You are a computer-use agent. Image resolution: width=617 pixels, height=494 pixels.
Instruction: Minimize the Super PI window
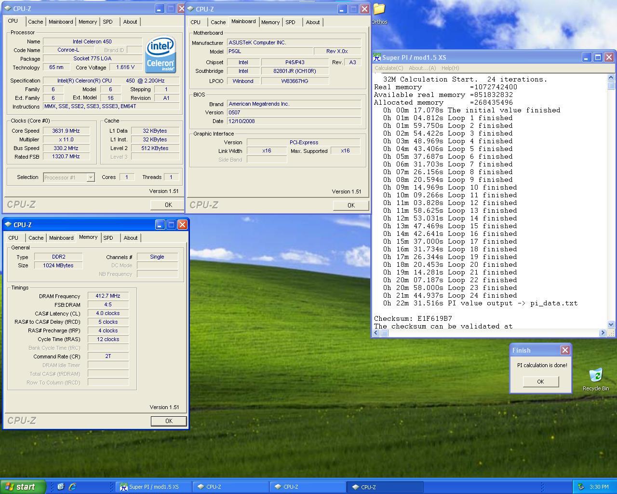(586, 57)
